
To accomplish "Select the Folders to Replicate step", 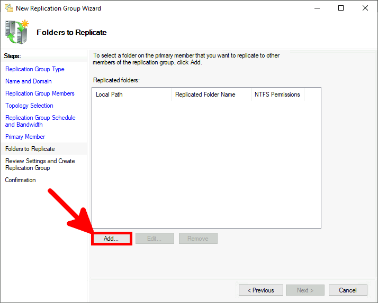I will [30, 149].
